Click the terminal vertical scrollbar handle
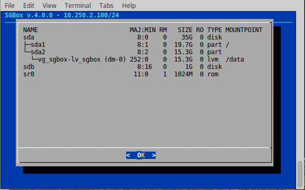The width and height of the screenshot is (305, 190). [x=300, y=174]
